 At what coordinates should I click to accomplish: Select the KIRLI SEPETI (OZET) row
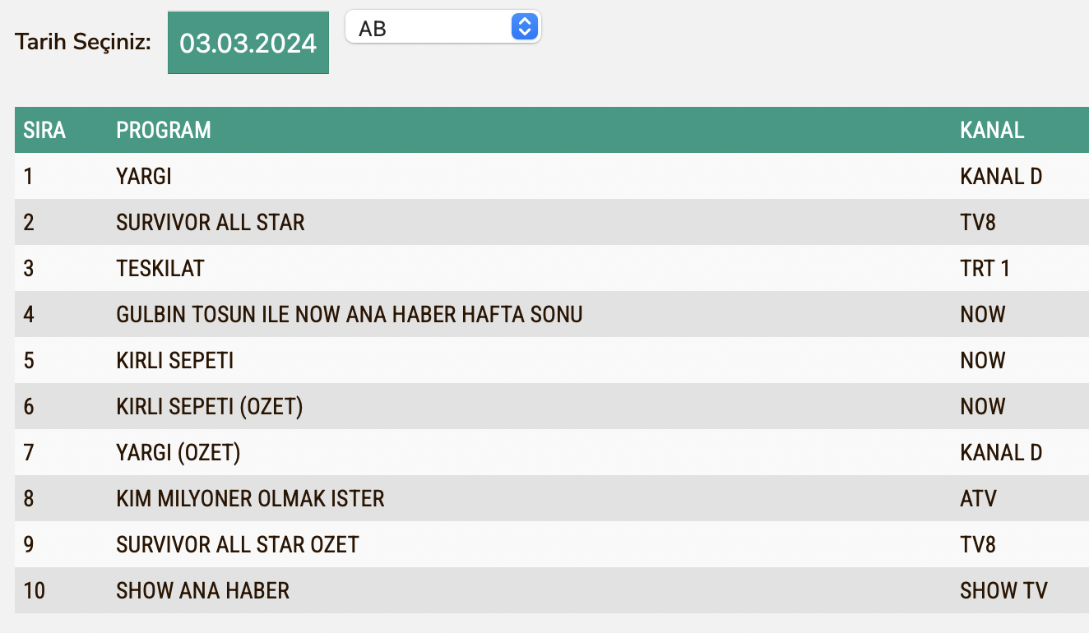pyautogui.click(x=210, y=406)
